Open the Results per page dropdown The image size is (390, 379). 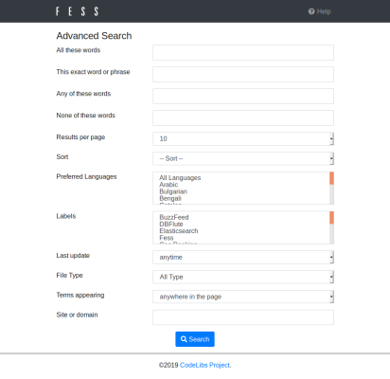(x=243, y=138)
